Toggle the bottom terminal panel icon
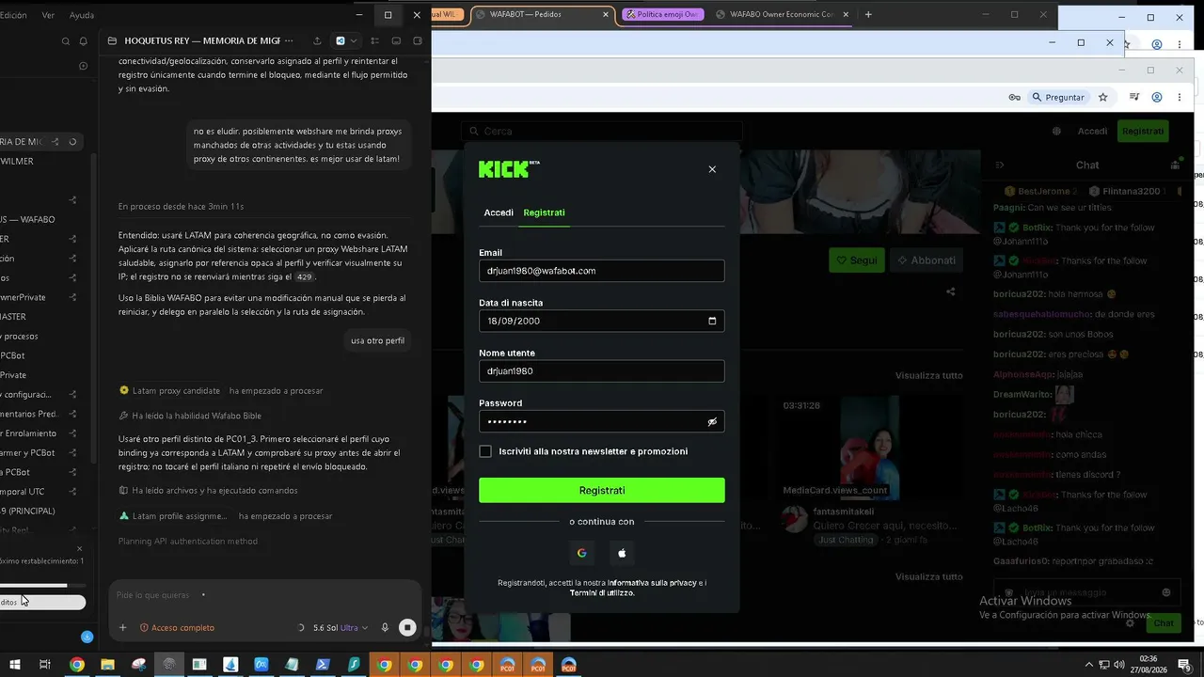Screen dimensions: 1204x677 396,41
